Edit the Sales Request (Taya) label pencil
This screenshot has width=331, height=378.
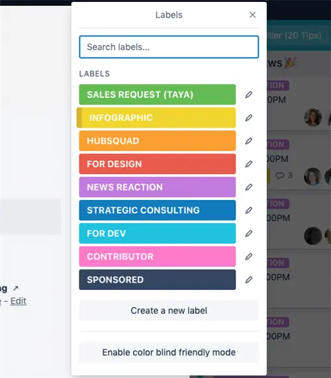pos(249,95)
